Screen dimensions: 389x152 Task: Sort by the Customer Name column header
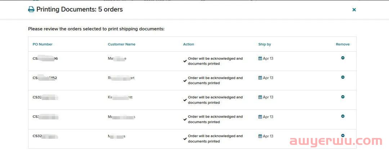pyautogui.click(x=122, y=44)
